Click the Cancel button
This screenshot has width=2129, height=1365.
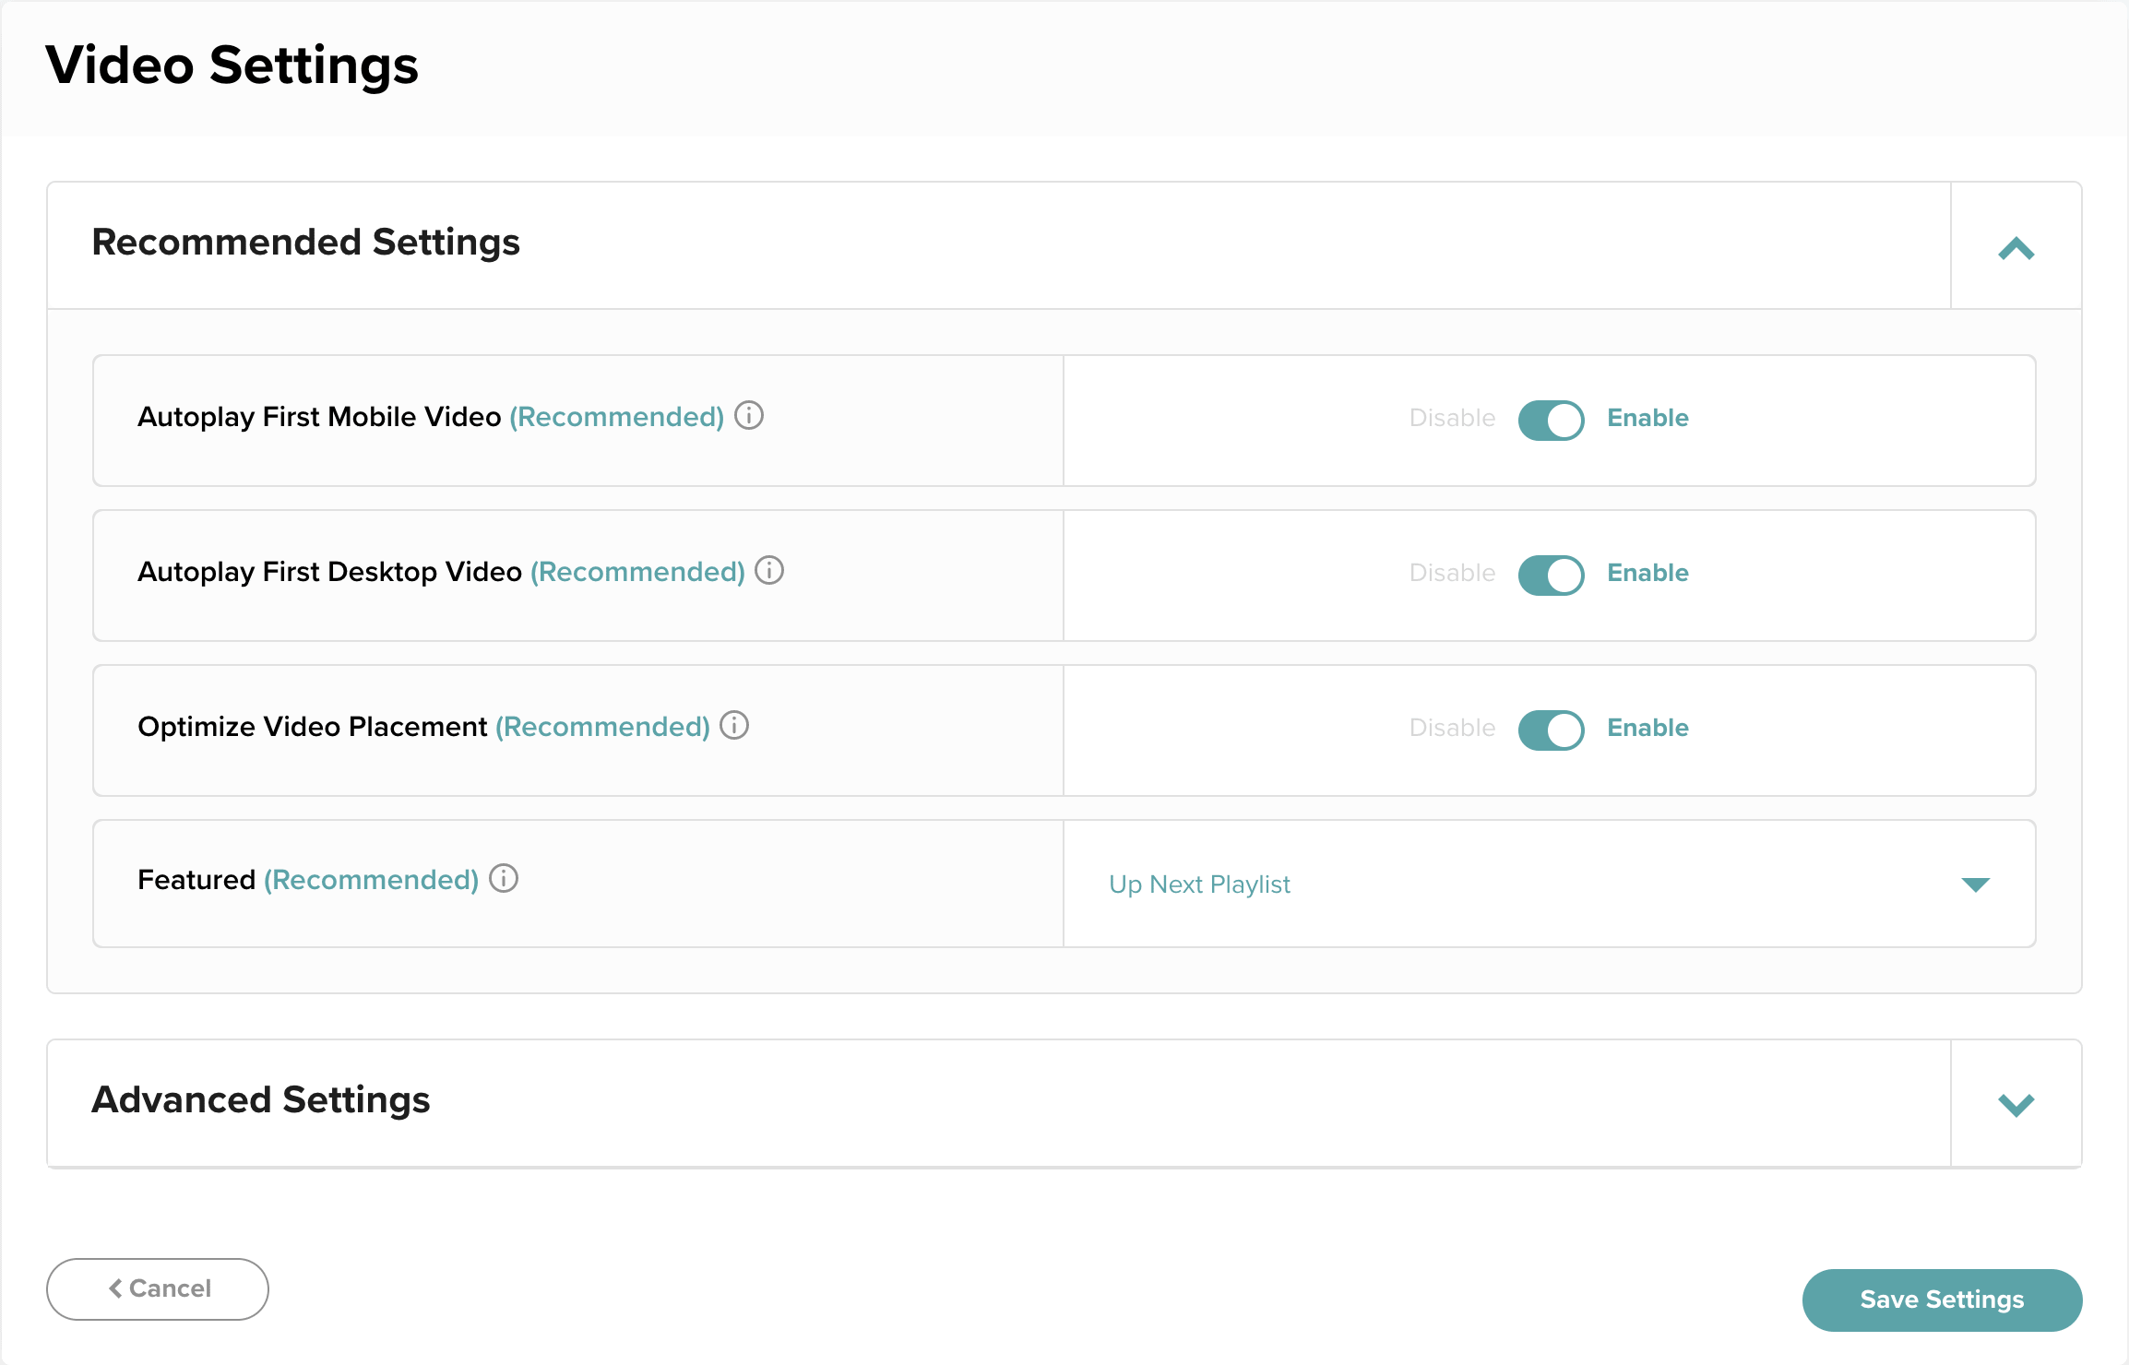(157, 1288)
